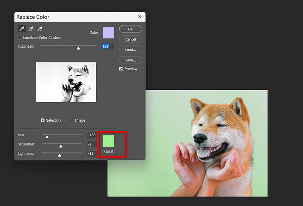The image size is (303, 206).
Task: Click the Save... button
Action: (130, 60)
